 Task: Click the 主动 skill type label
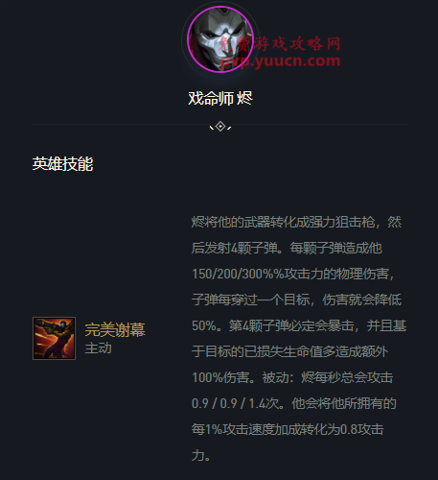click(98, 348)
